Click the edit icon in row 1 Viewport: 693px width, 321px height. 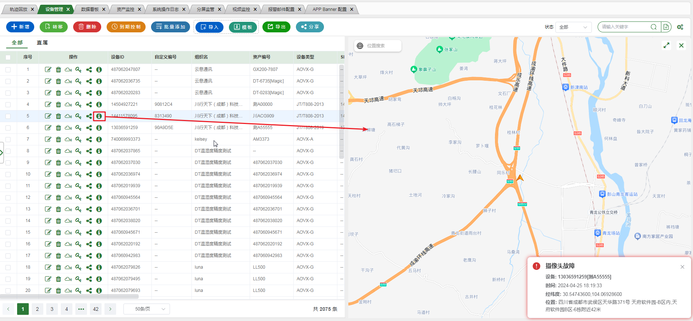(x=48, y=69)
